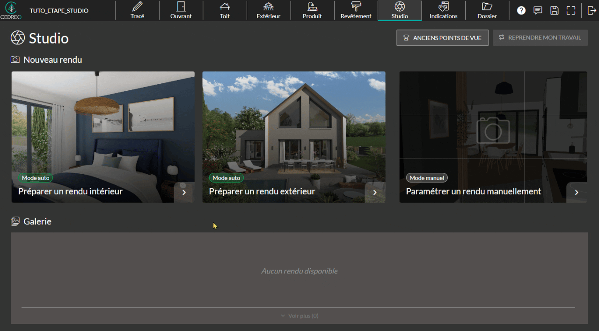Open the Extérieur step
This screenshot has width=599, height=331.
268,10
